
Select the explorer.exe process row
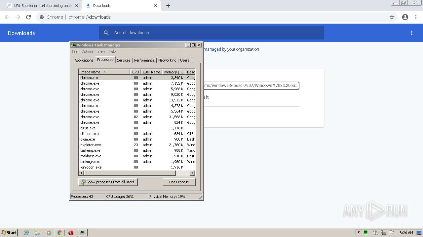(137, 145)
